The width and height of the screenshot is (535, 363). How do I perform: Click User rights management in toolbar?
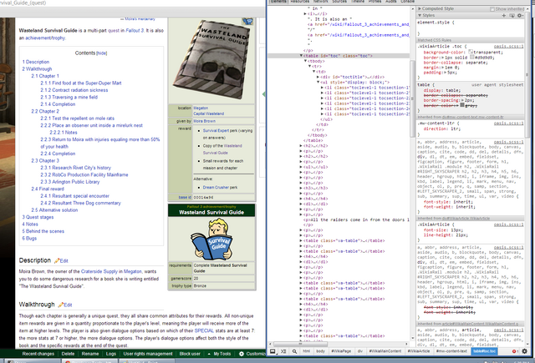(x=148, y=354)
